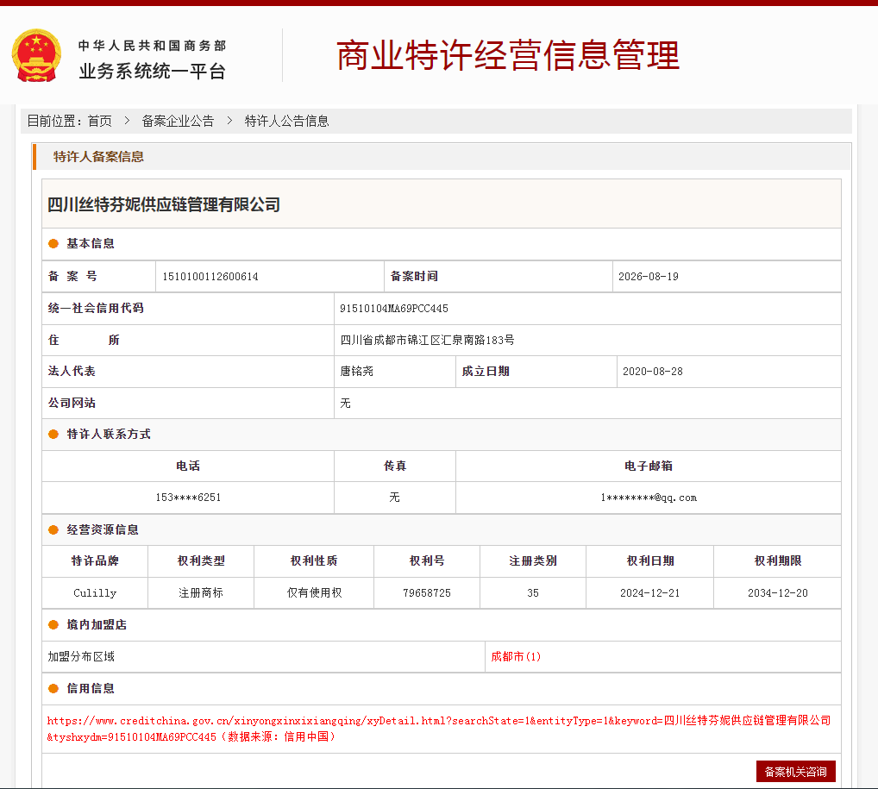
Task: Select 仅有使用权 right nature cell
Action: tap(314, 592)
